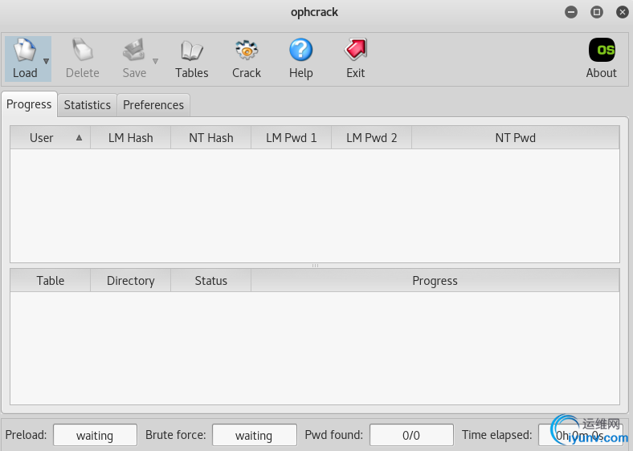Viewport: 633px width, 451px height.
Task: Click the 'Preload:' label
Action: (x=27, y=435)
